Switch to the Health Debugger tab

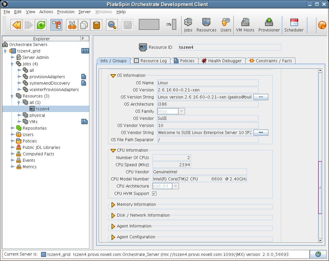pyautogui.click(x=222, y=61)
